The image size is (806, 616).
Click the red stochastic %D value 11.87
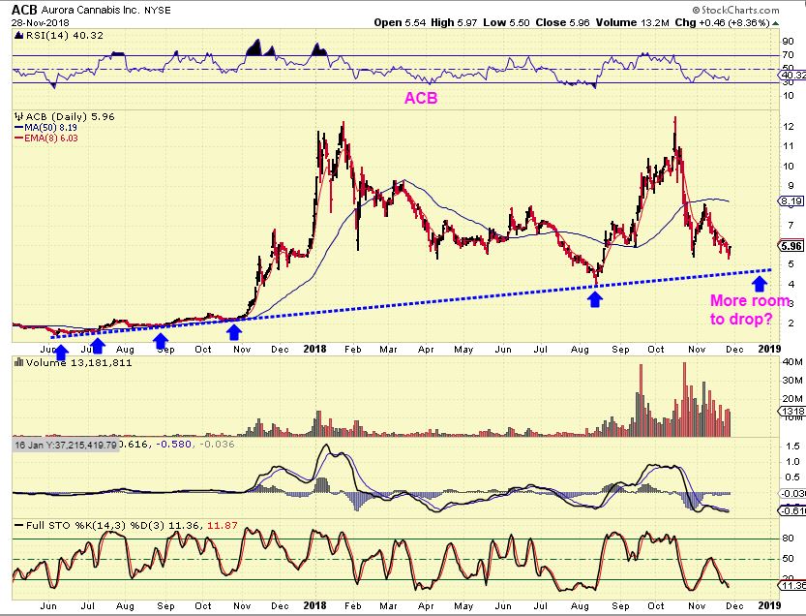223,525
